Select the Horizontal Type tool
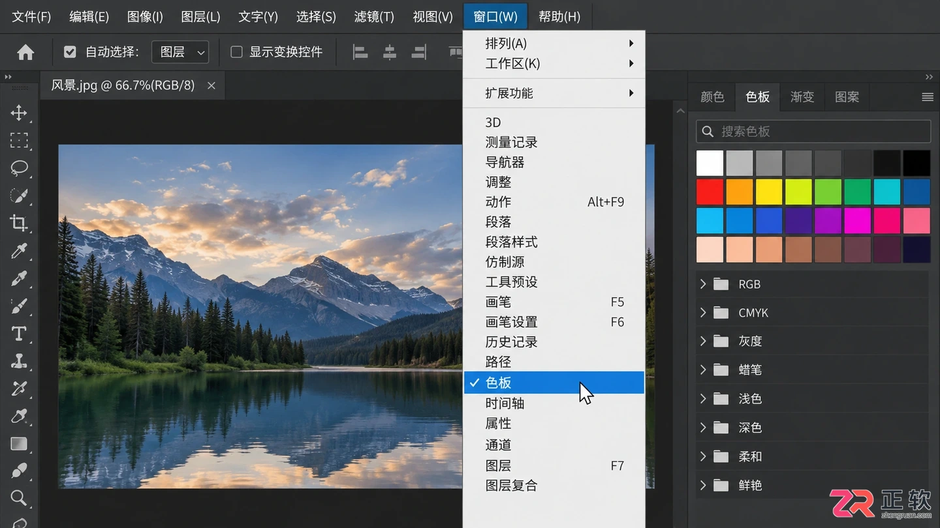940x528 pixels. click(19, 333)
